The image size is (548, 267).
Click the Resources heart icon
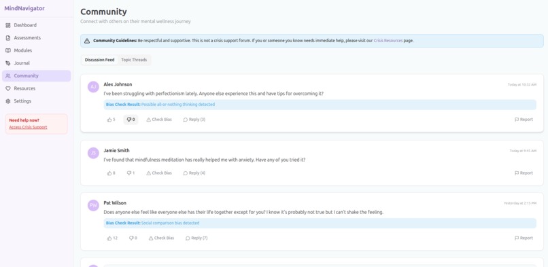tap(8, 88)
